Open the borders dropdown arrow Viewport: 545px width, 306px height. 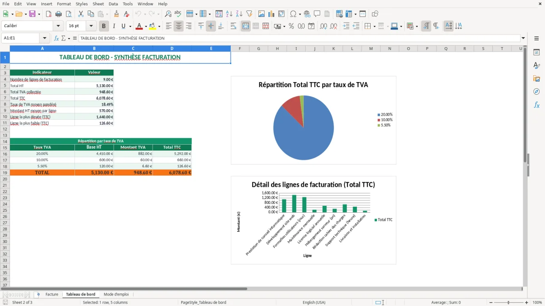pyautogui.click(x=374, y=26)
